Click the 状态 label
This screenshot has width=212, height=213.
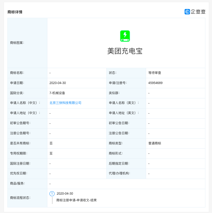point(113,73)
